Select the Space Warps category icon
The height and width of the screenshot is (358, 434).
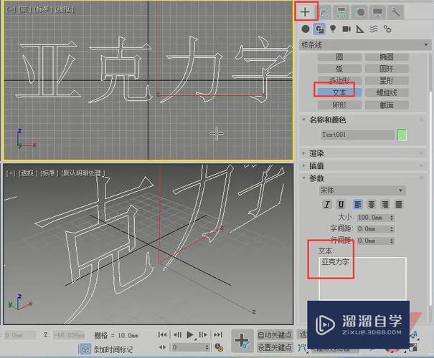[x=374, y=29]
